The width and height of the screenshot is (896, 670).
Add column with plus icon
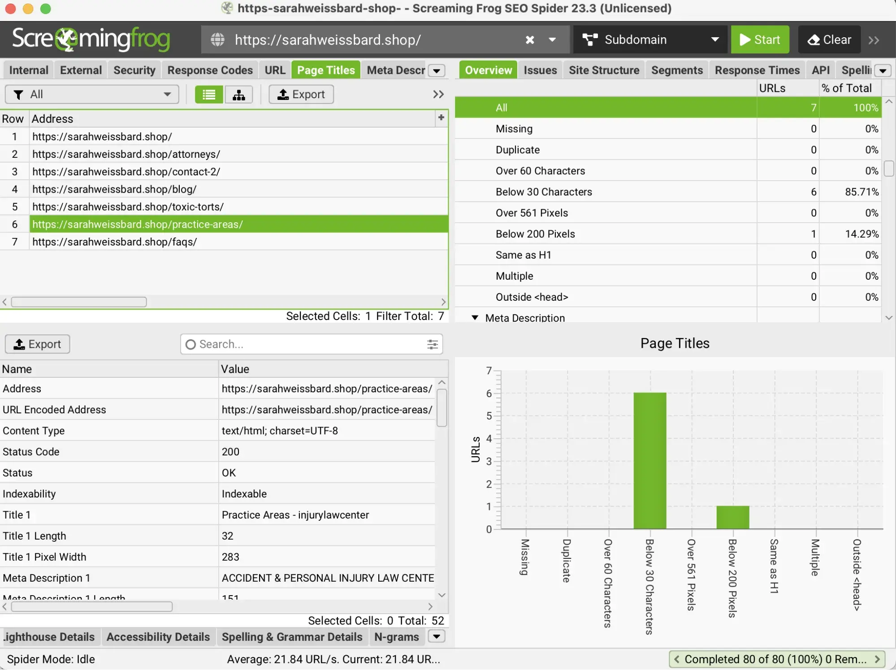(441, 117)
